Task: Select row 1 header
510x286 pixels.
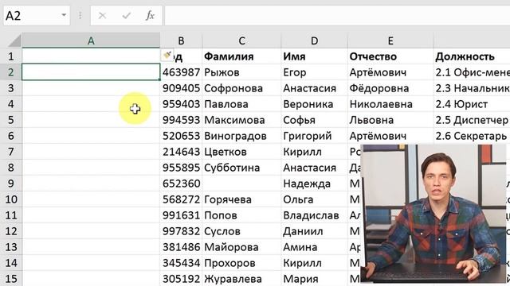Action: pyautogui.click(x=10, y=56)
